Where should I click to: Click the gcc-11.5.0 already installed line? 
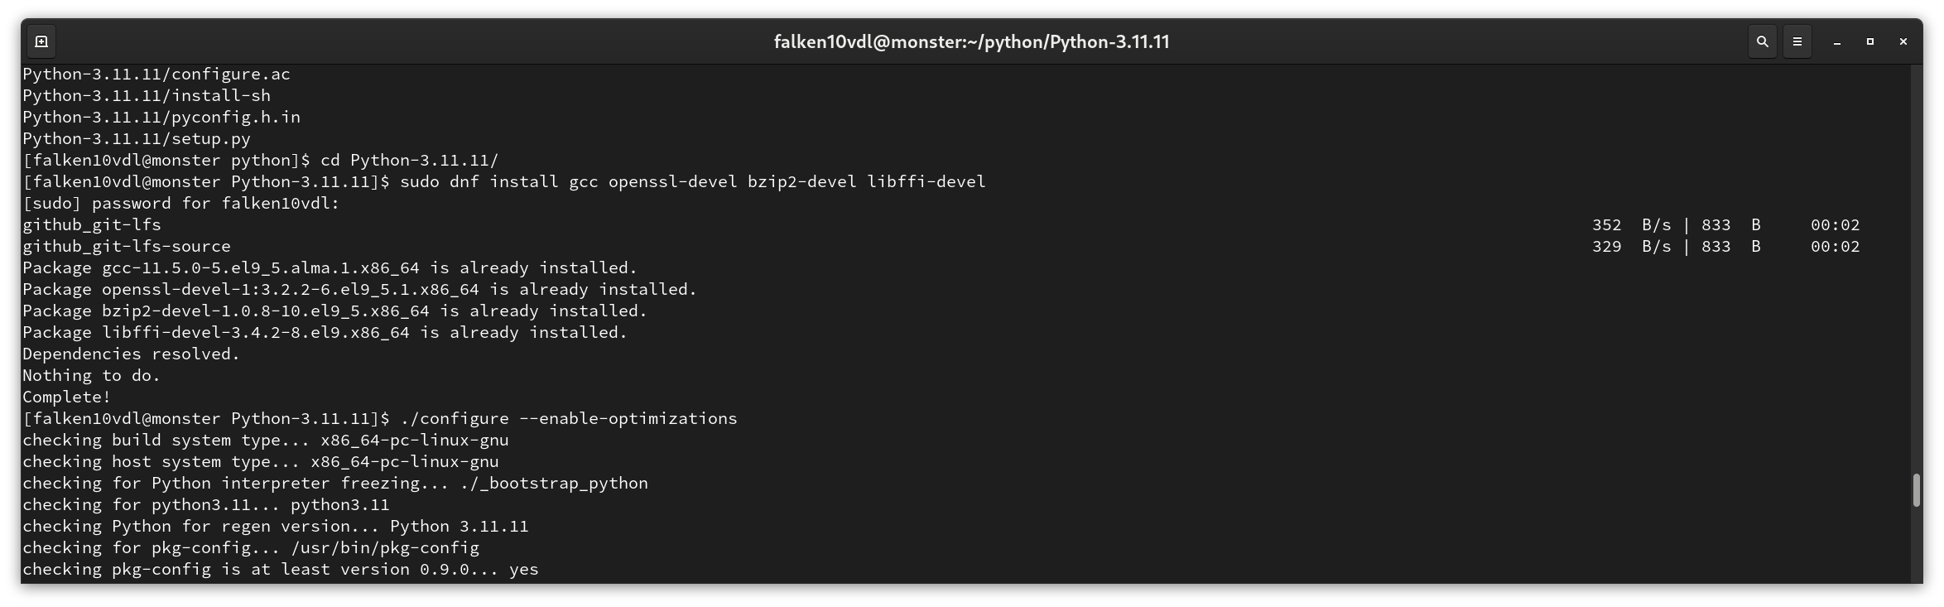[x=330, y=267]
